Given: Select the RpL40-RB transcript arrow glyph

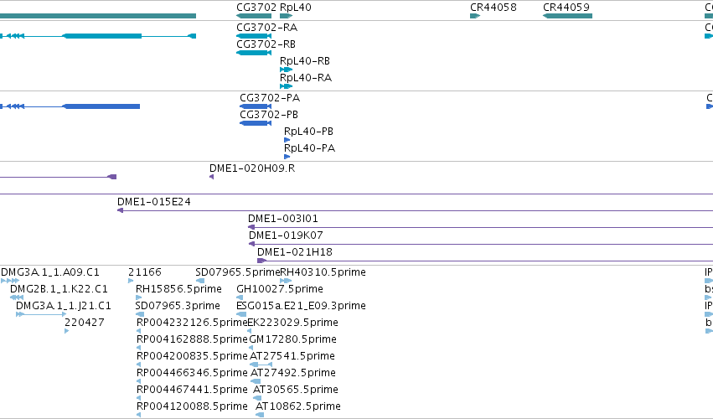Looking at the screenshot, I should [286, 70].
